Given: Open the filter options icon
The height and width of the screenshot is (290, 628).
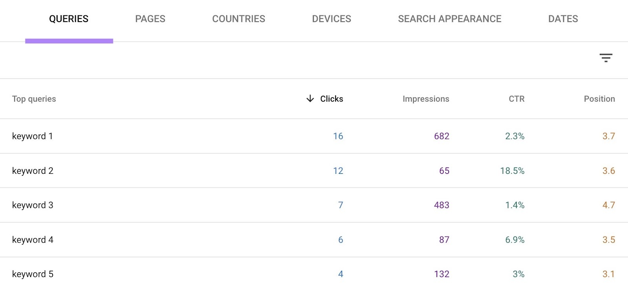Looking at the screenshot, I should (606, 58).
